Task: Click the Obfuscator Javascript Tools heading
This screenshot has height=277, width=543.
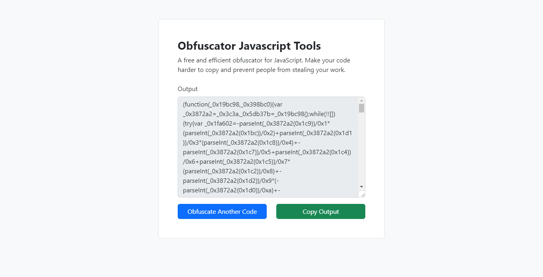Action: (249, 46)
